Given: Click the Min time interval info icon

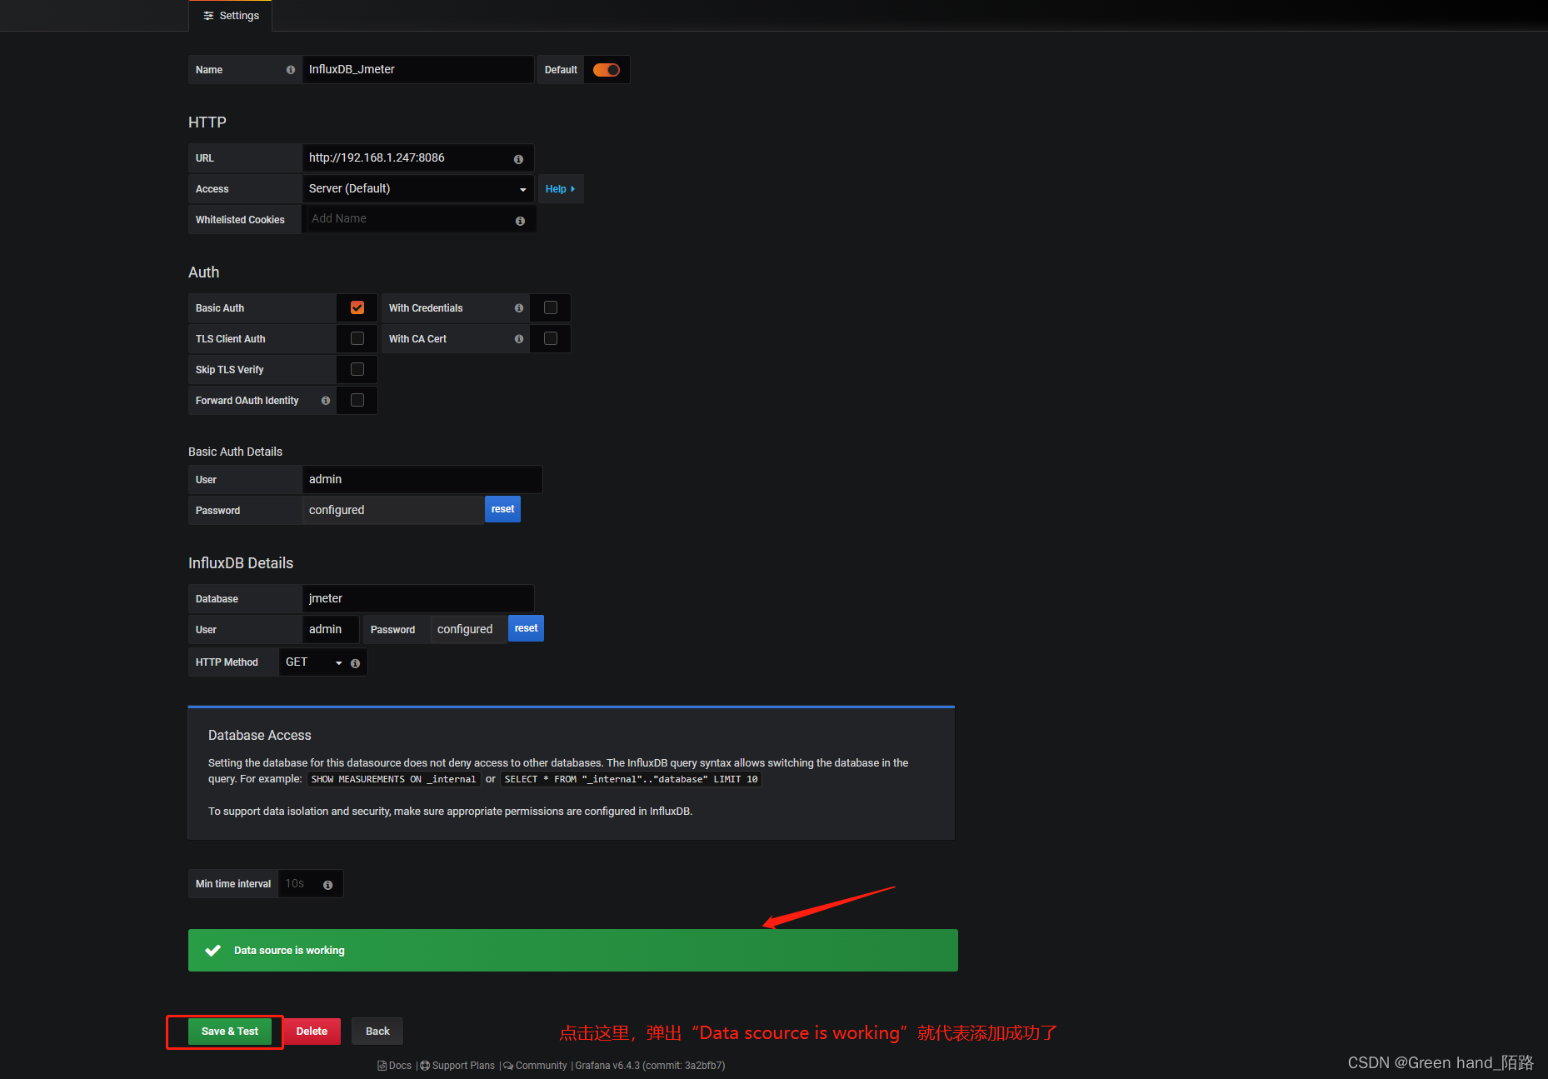Looking at the screenshot, I should (327, 885).
